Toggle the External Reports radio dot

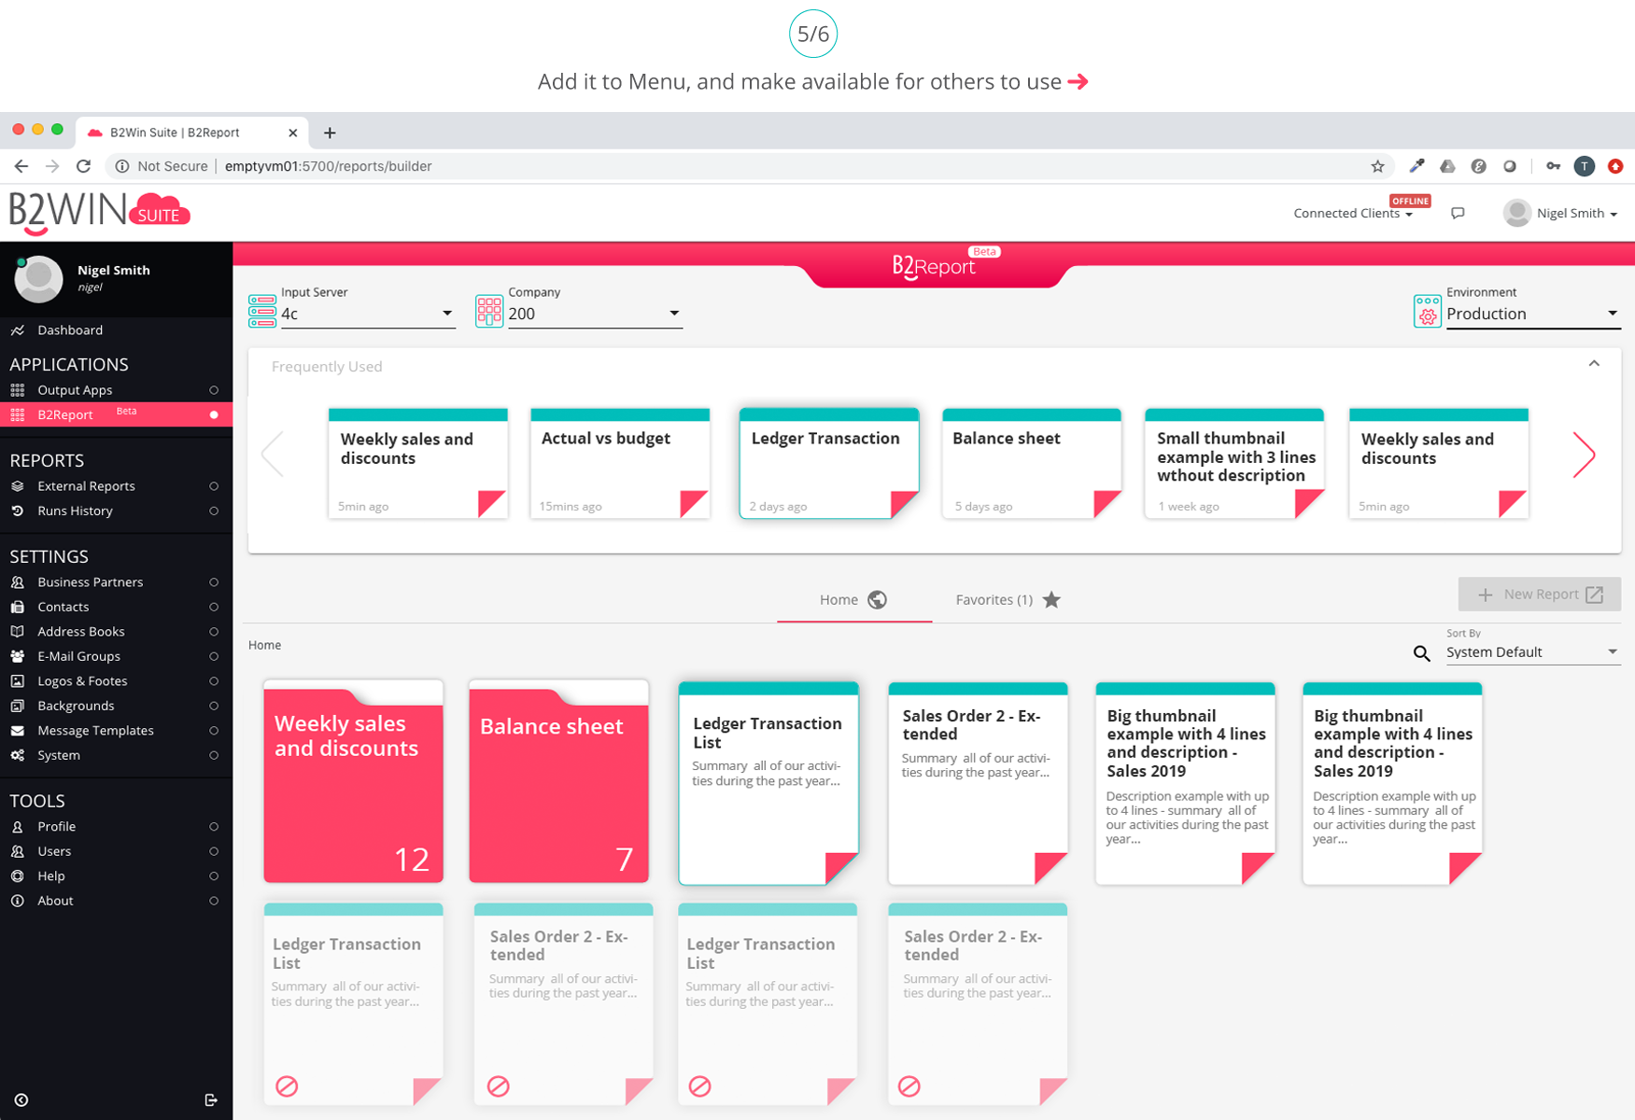point(214,486)
